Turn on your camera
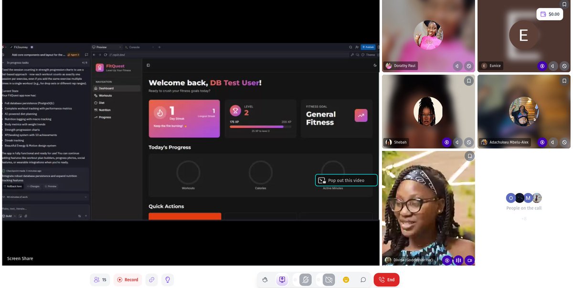This screenshot has height=288, width=573. [329, 279]
